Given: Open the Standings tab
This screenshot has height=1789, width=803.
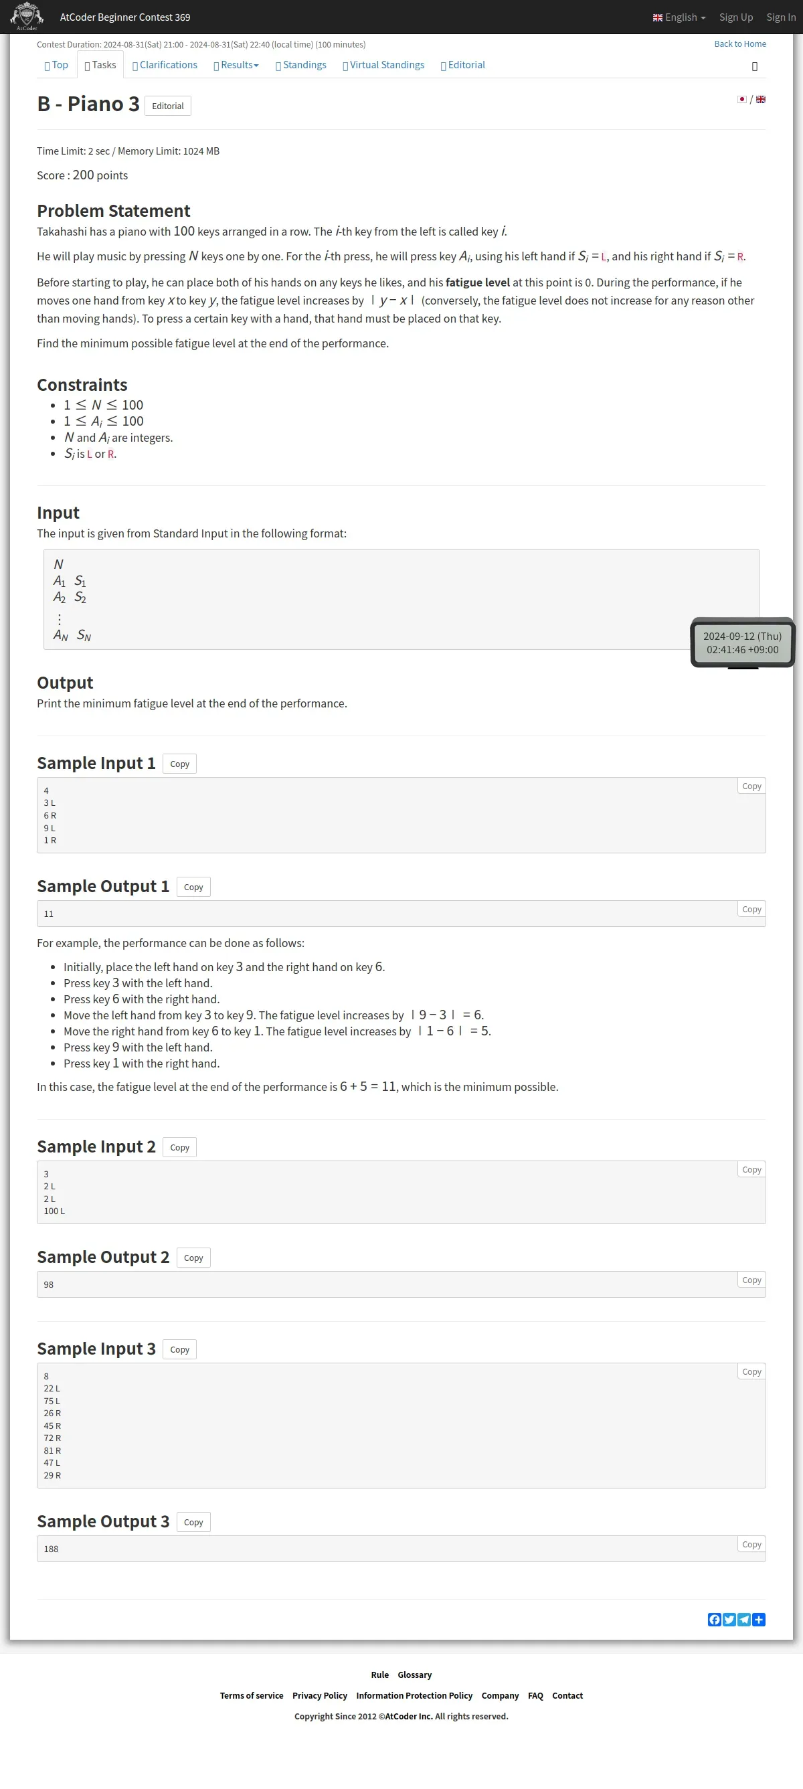Looking at the screenshot, I should 300,66.
